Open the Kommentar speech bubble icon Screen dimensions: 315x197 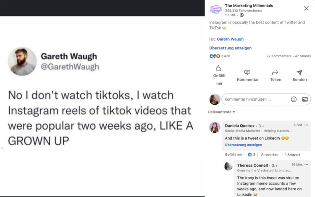point(247,72)
